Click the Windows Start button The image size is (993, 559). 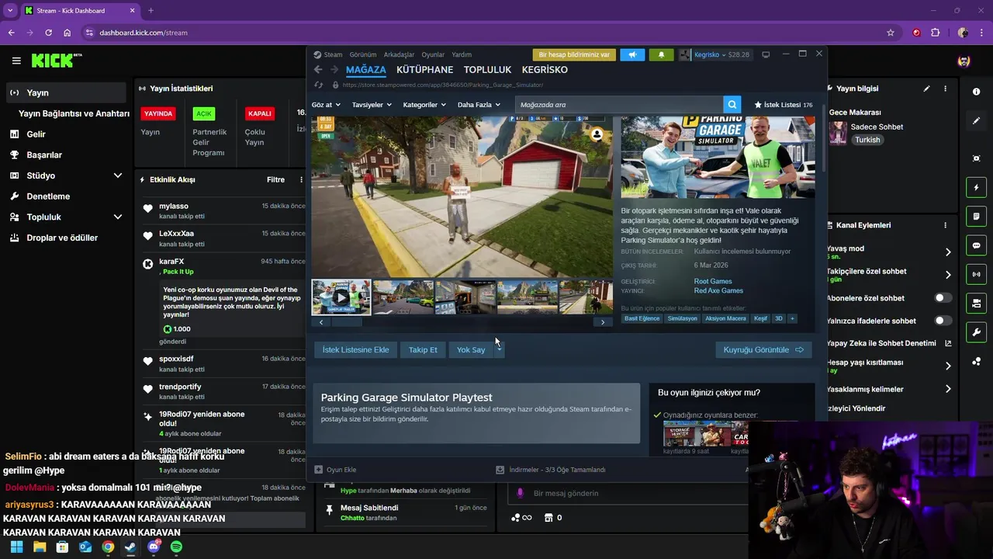click(16, 547)
